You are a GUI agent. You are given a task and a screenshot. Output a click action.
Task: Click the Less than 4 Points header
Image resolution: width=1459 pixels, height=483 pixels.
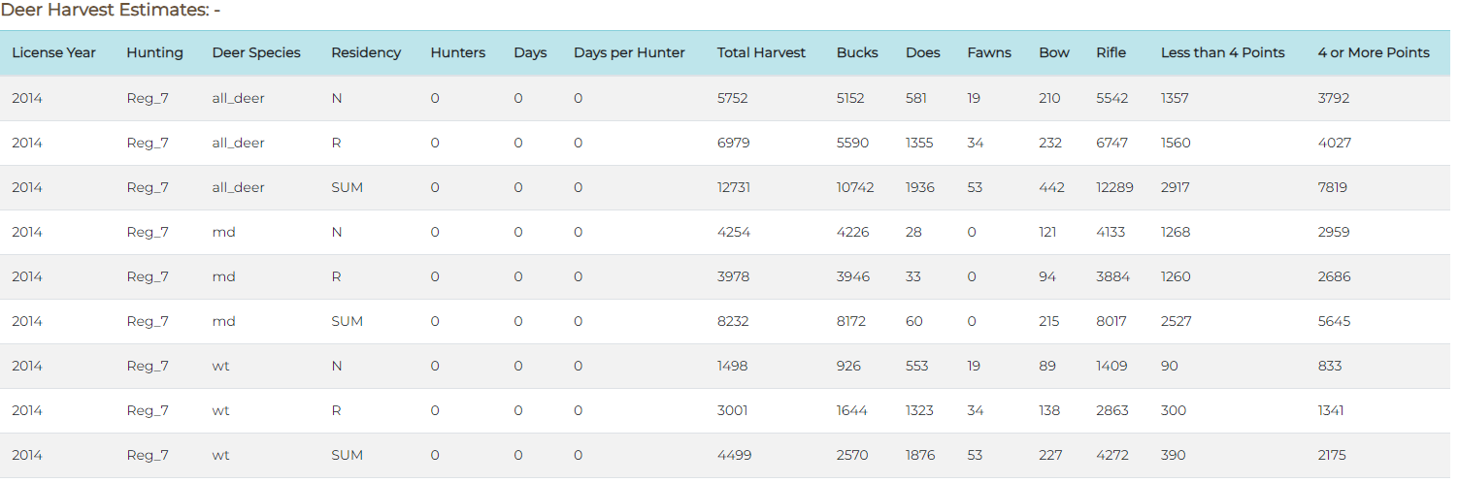click(x=1223, y=52)
